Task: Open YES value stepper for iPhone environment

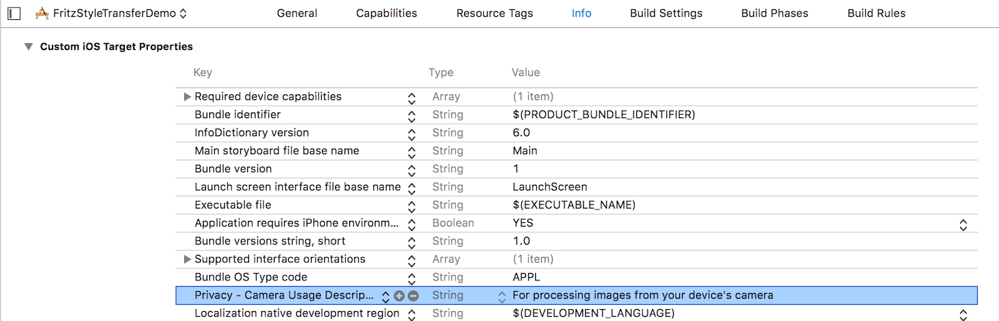Action: 963,224
